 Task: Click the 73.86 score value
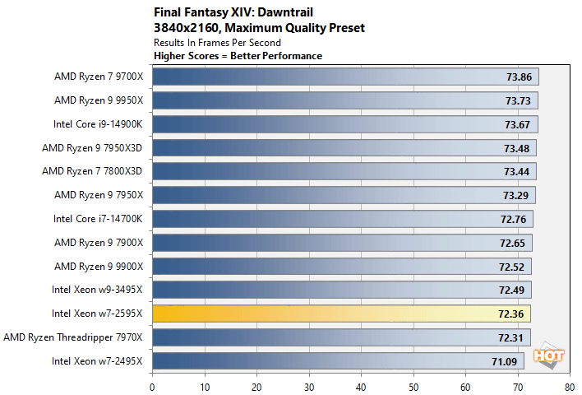point(519,77)
